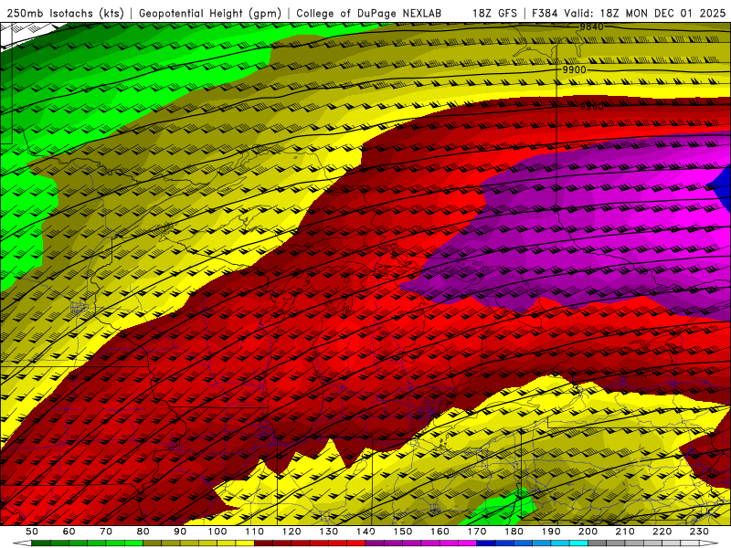Click the dark maroon swatch just after 110

(264, 543)
